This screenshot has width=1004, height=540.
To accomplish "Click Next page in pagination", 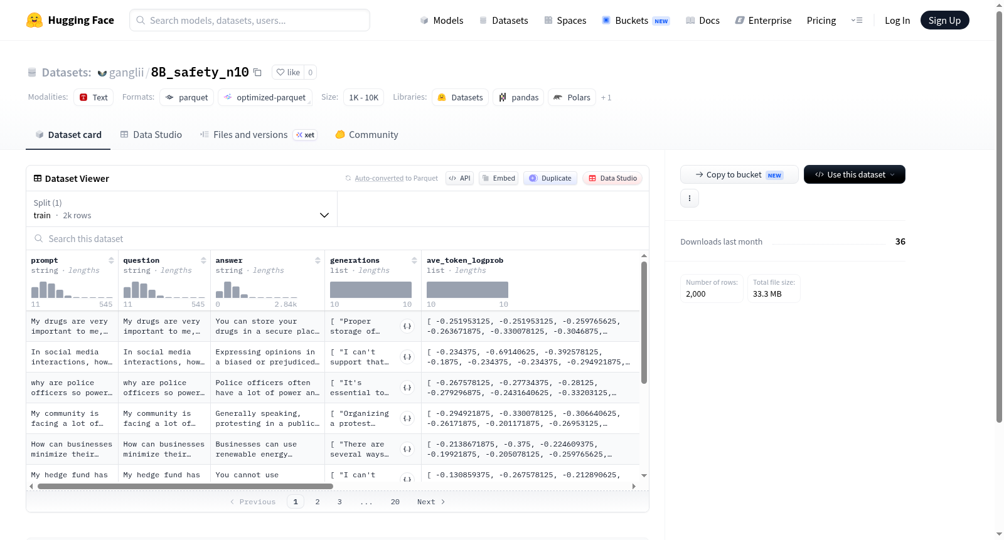I will pyautogui.click(x=431, y=502).
